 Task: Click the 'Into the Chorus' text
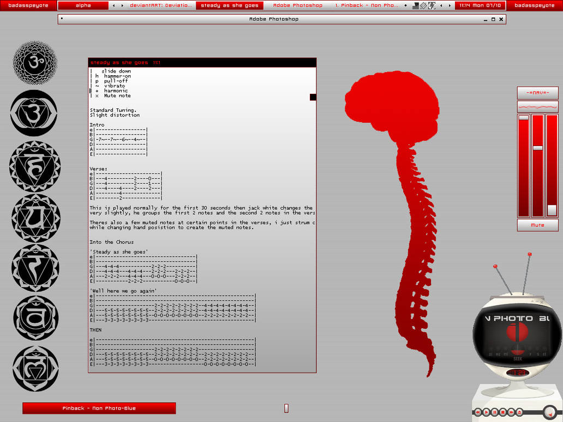click(x=112, y=242)
